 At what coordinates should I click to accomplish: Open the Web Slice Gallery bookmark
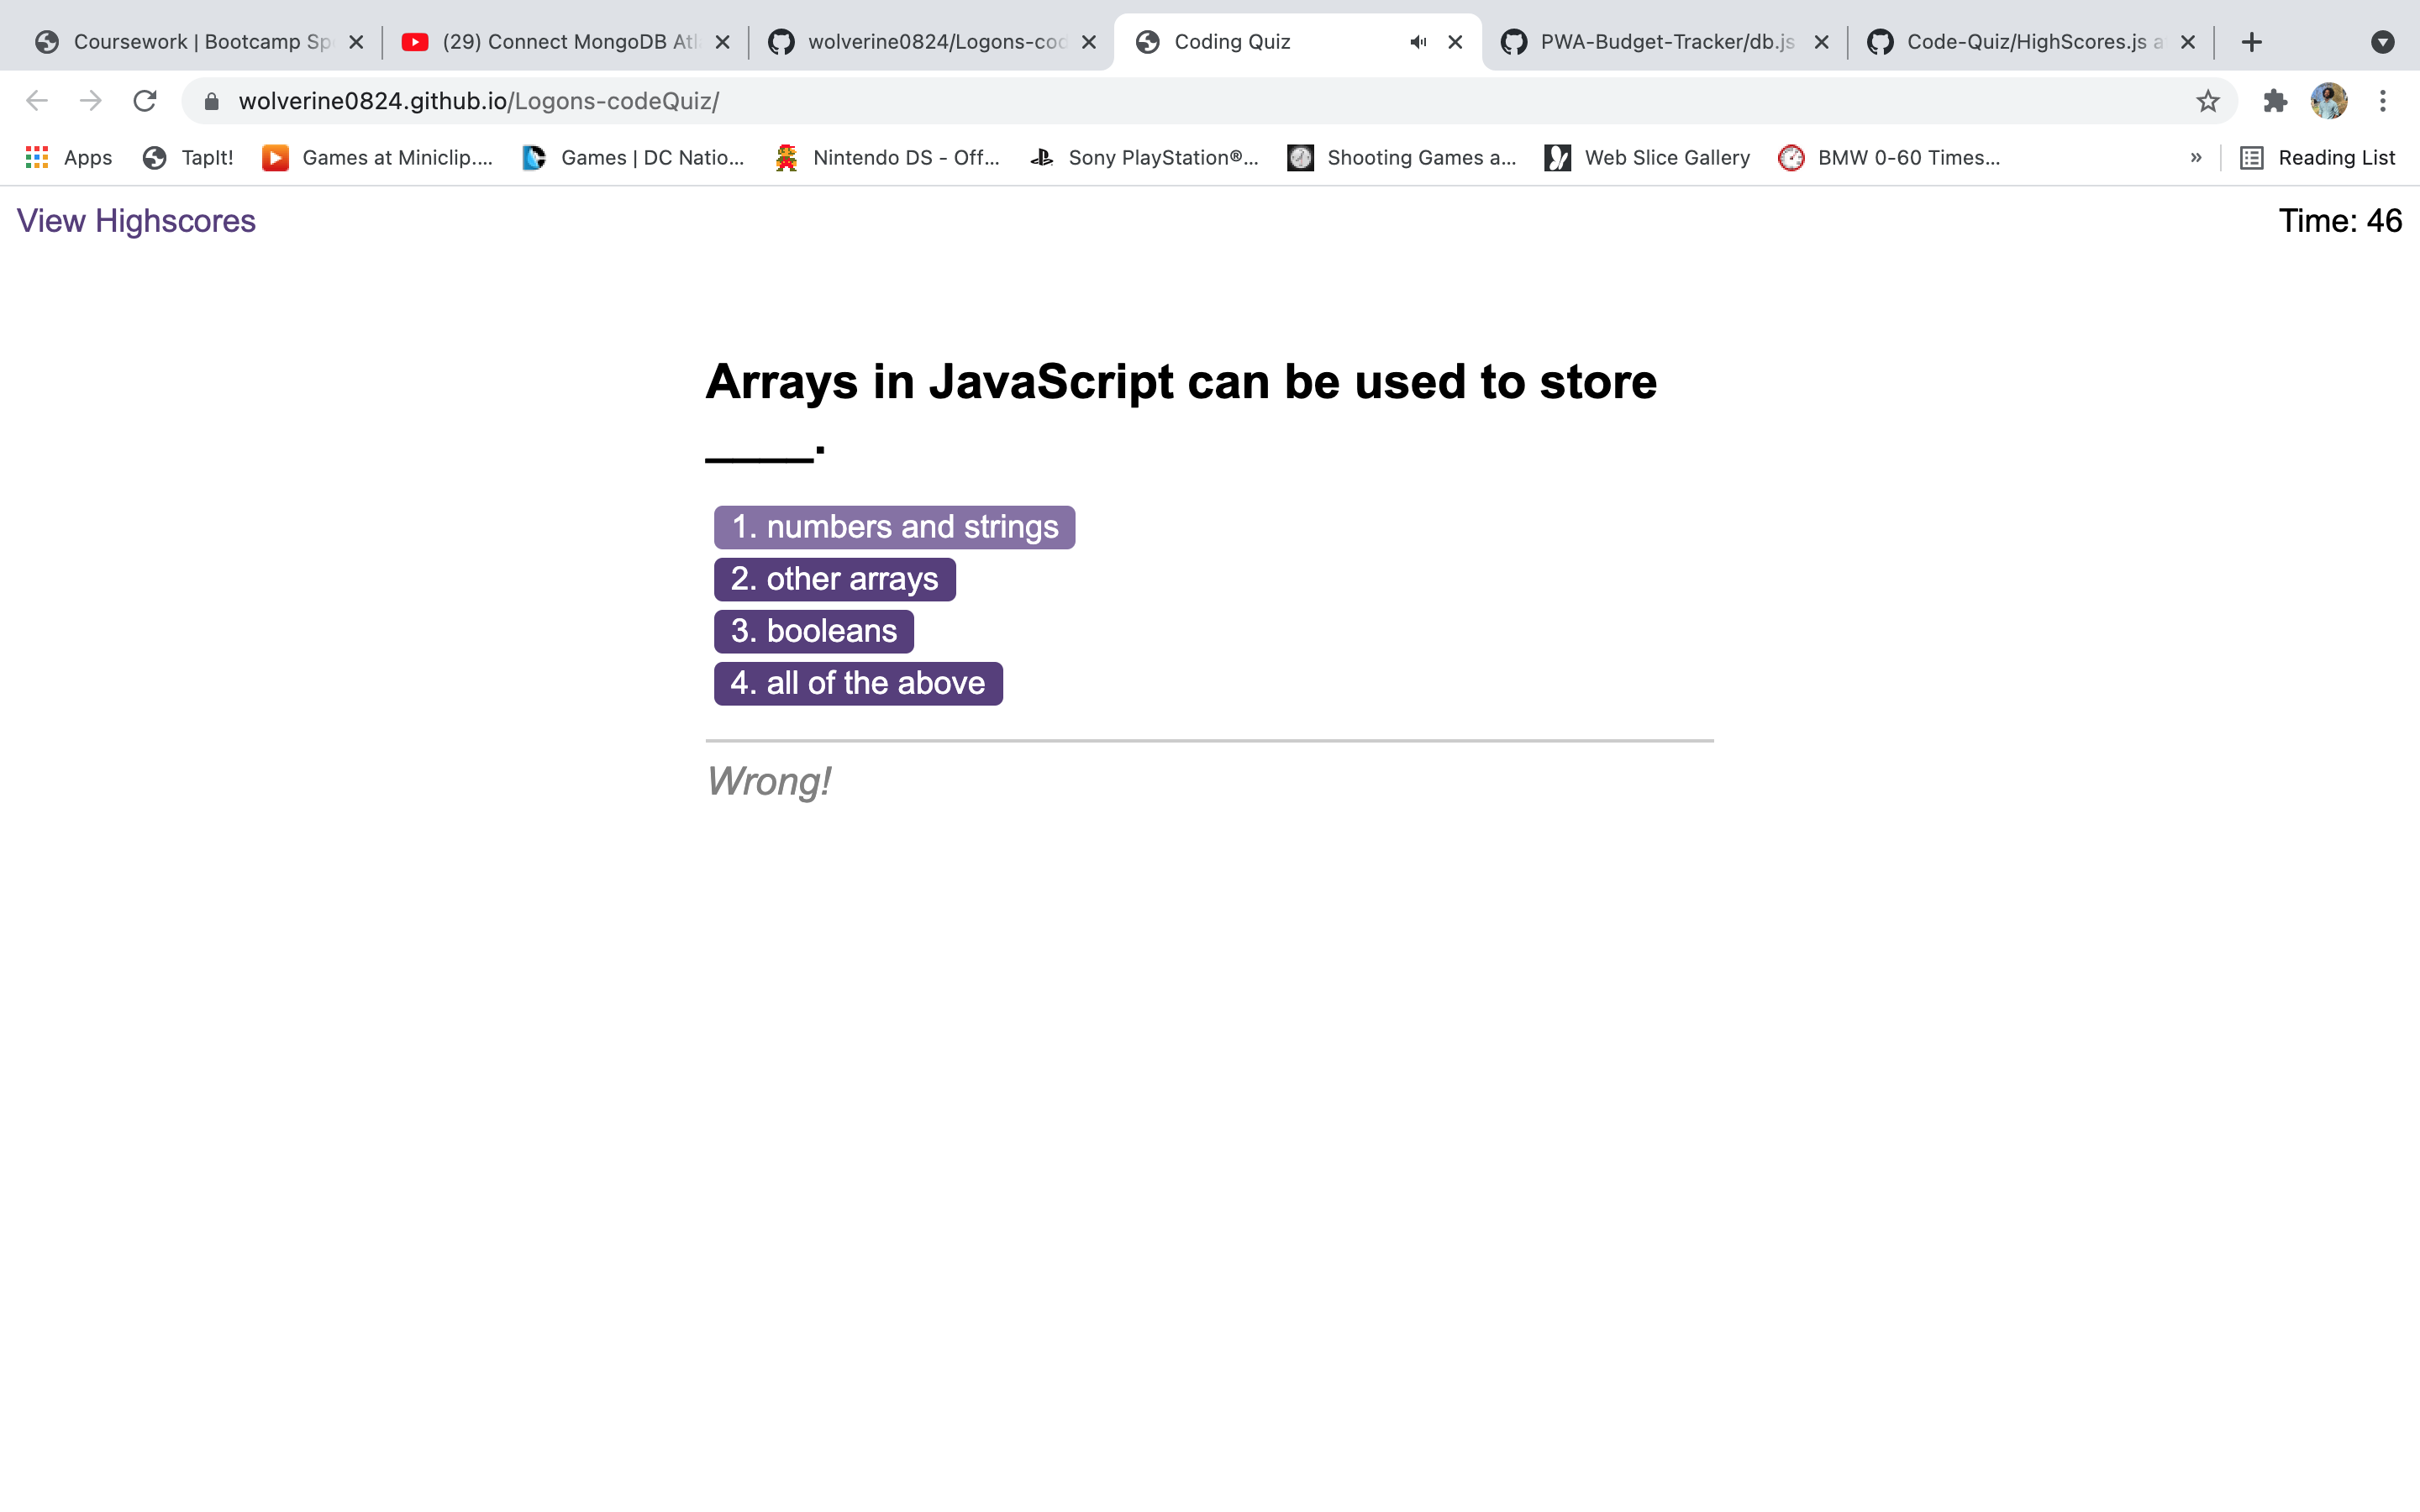pyautogui.click(x=1645, y=157)
